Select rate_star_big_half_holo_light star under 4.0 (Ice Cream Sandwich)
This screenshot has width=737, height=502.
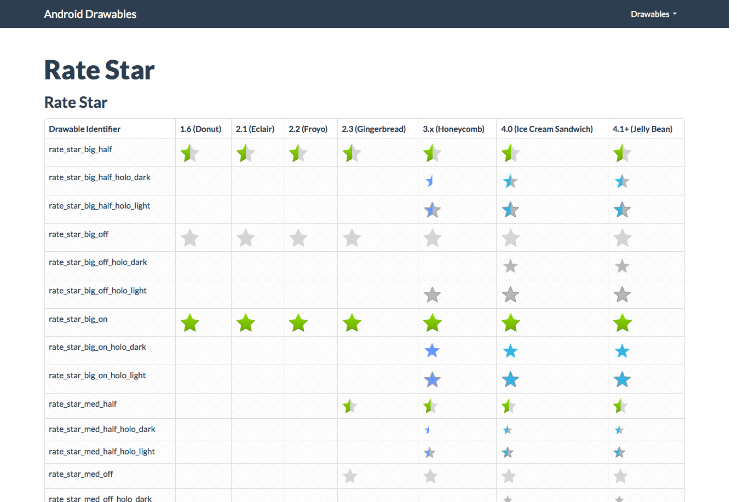click(510, 210)
